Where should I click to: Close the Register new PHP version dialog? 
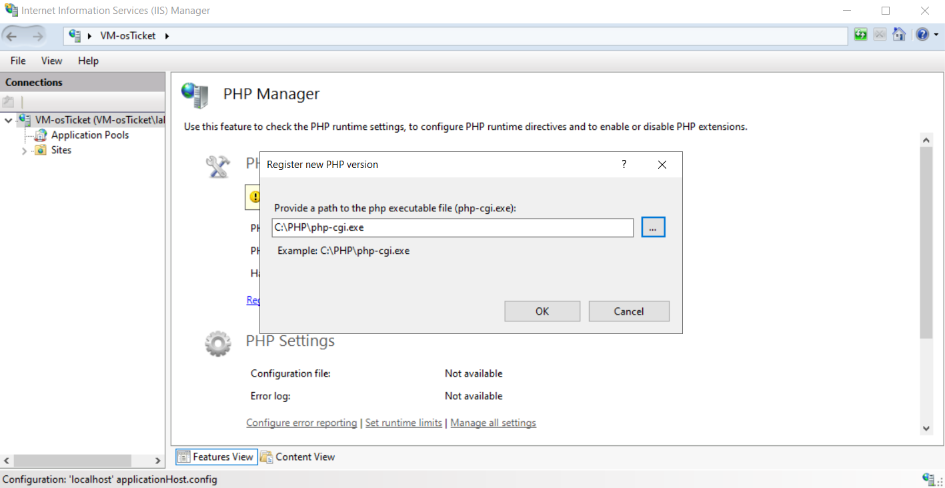662,165
